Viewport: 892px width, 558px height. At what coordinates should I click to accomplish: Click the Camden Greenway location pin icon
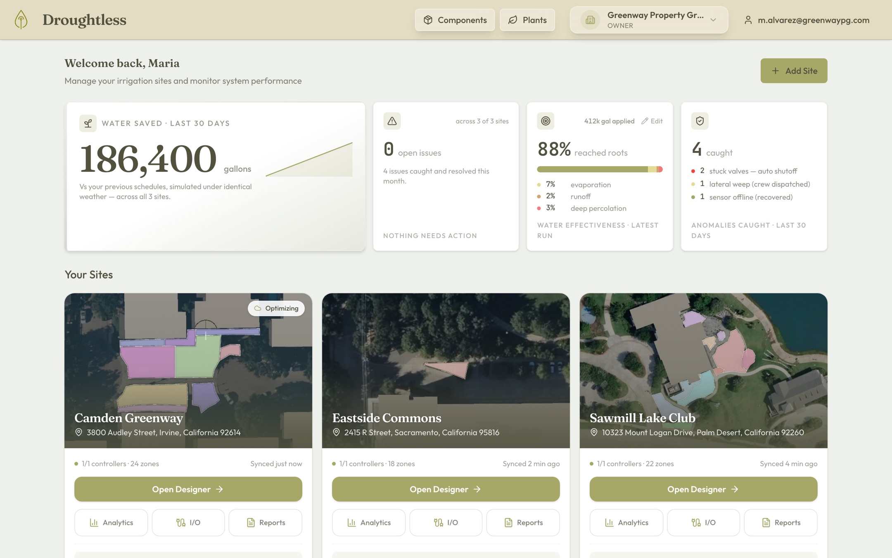click(78, 432)
